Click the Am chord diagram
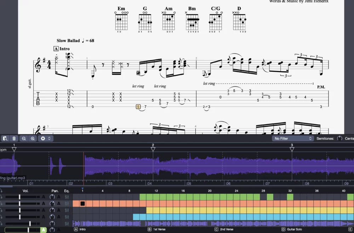Image resolution: width=354 pixels, height=233 pixels. click(x=169, y=20)
